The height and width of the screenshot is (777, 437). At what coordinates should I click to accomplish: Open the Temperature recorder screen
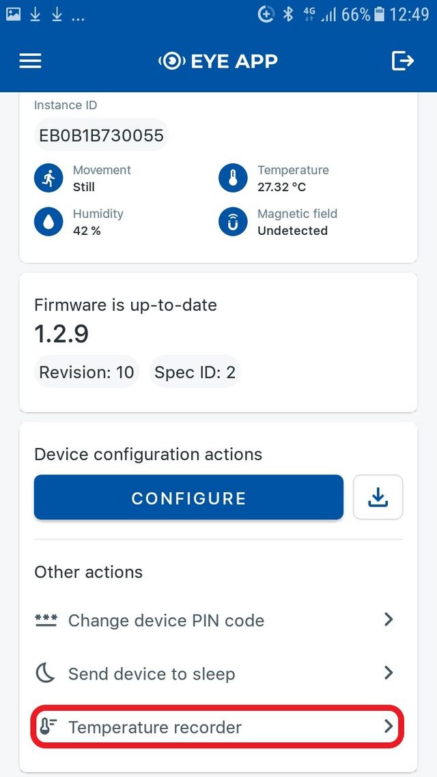click(x=154, y=726)
